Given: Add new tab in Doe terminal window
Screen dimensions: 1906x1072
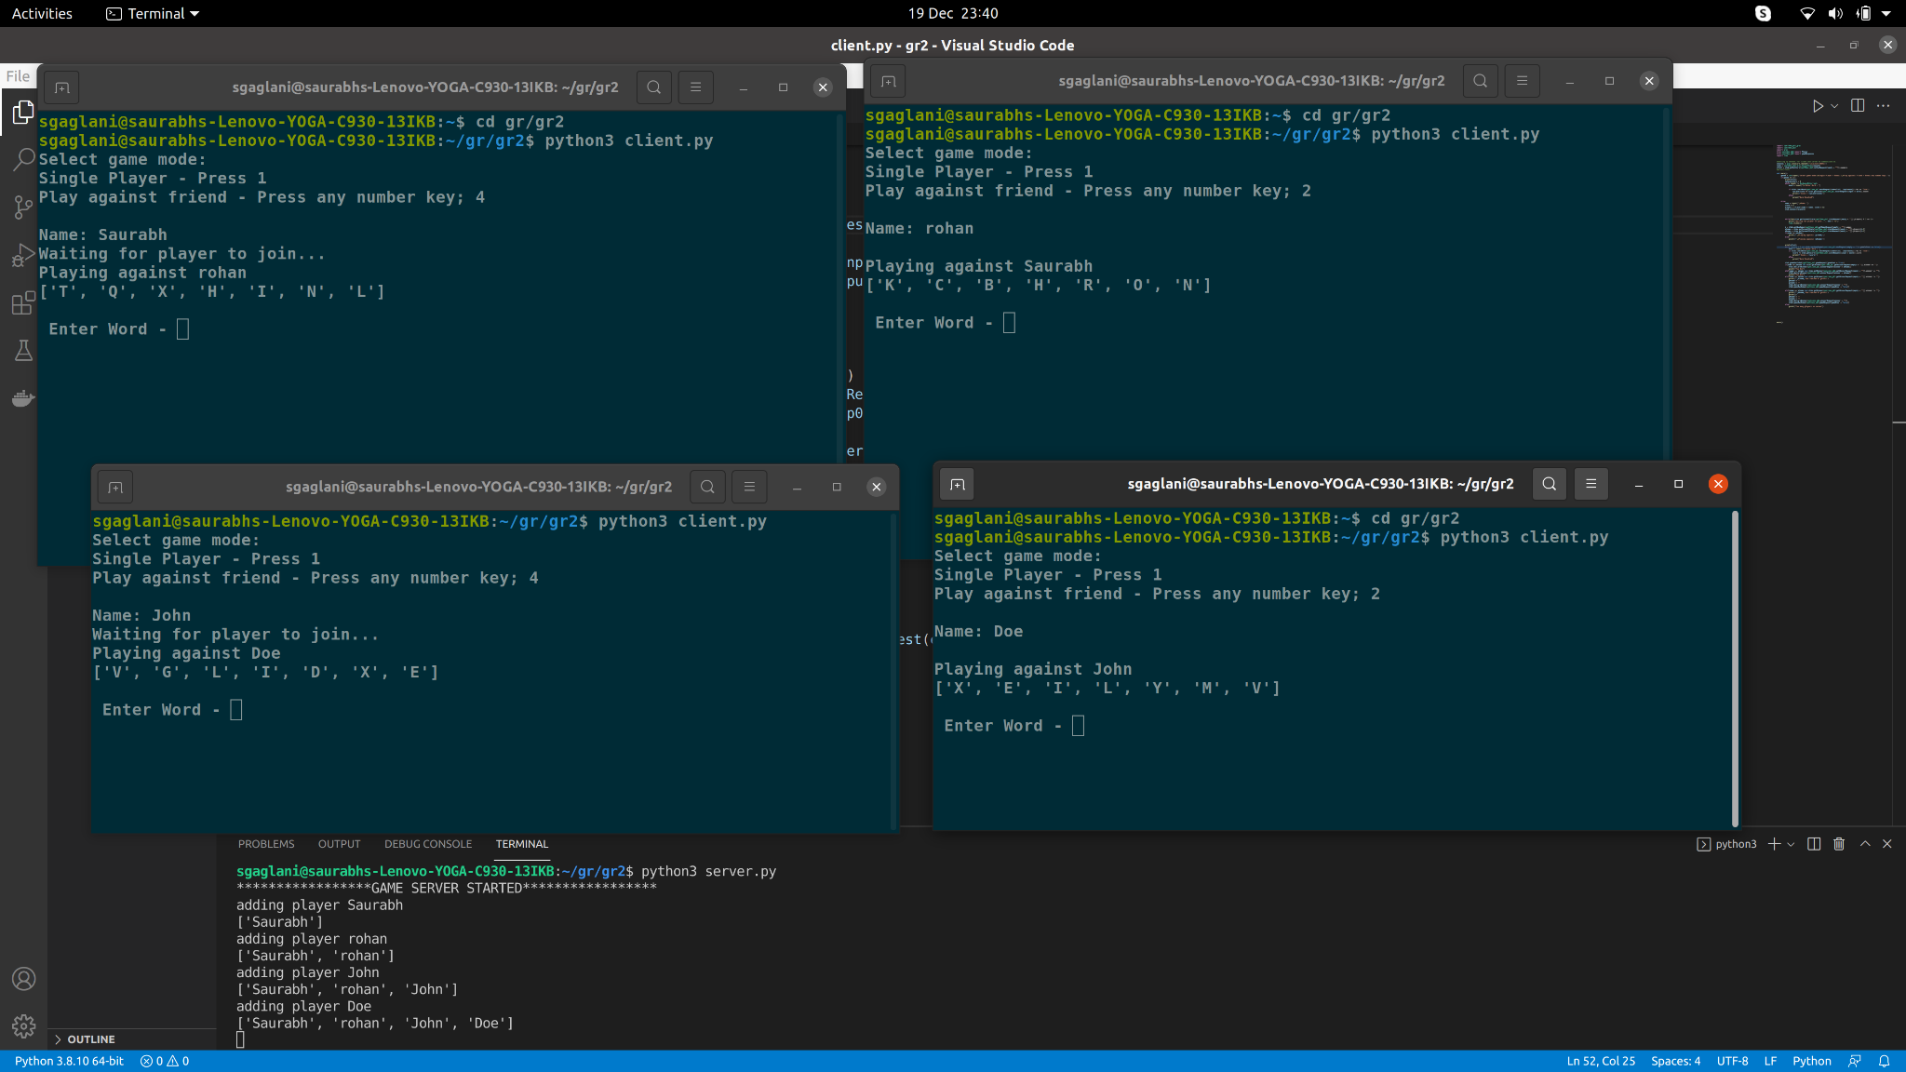Looking at the screenshot, I should (958, 484).
